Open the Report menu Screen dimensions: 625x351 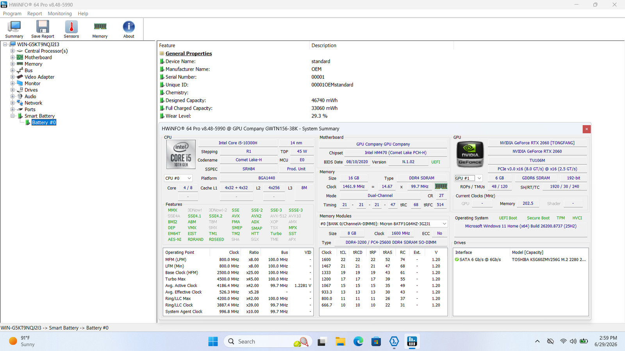(34, 14)
